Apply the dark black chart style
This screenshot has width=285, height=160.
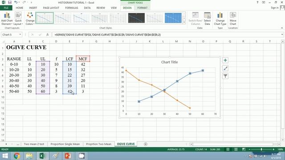pyautogui.click(x=136, y=18)
